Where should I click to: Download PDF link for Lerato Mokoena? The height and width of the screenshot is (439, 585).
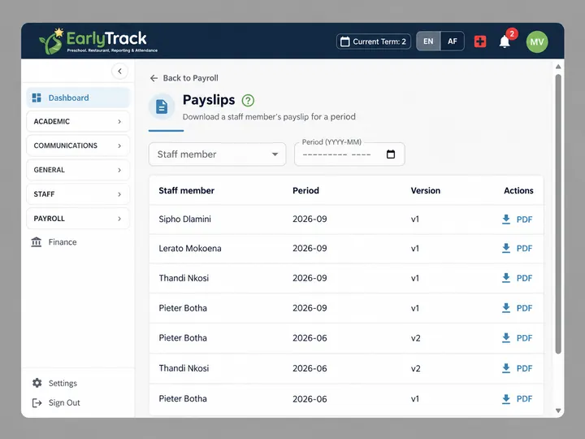pos(524,249)
